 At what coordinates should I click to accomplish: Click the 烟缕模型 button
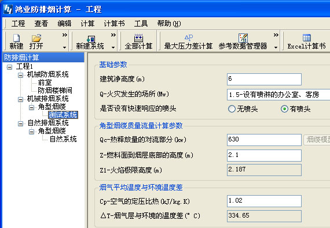coord(317,140)
